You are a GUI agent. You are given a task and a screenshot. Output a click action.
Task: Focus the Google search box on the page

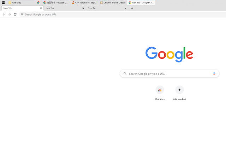point(169,74)
